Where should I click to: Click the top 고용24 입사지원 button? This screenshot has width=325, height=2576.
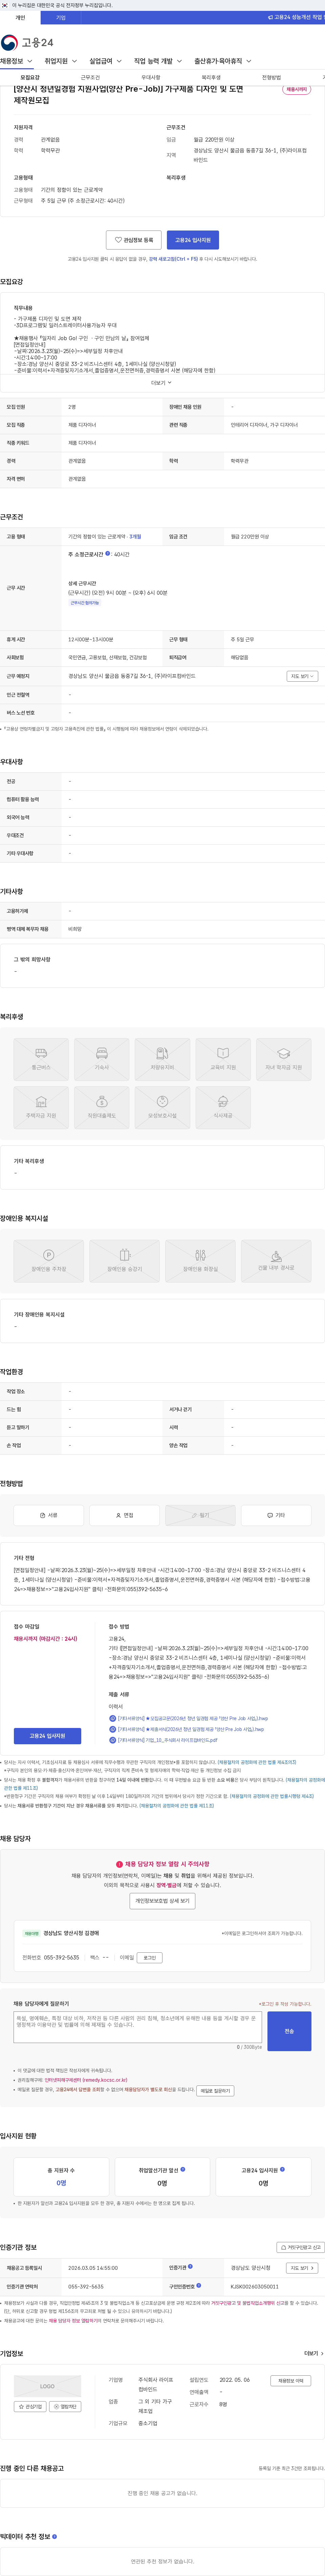192,240
